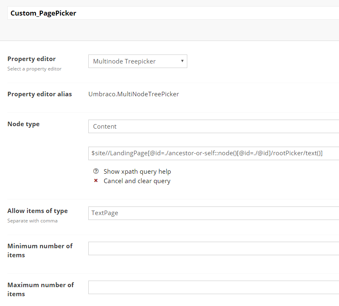This screenshot has width=339, height=306.
Task: Click the Custom_PagePicker name field
Action: 172,13
